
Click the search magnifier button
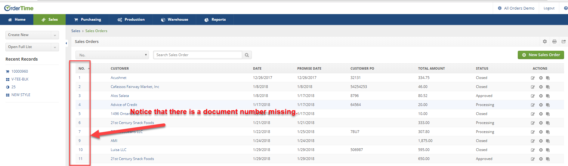pos(247,55)
